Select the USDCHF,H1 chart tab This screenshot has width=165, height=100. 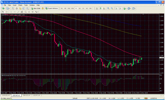(x=16, y=95)
